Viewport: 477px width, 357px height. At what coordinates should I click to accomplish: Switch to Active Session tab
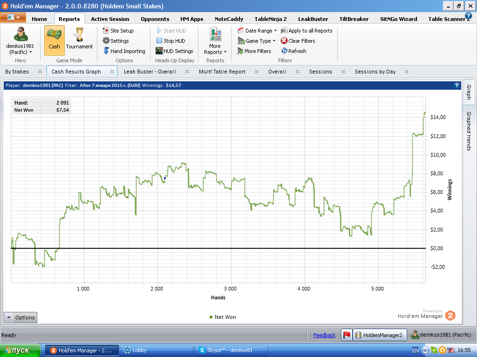[x=110, y=19]
